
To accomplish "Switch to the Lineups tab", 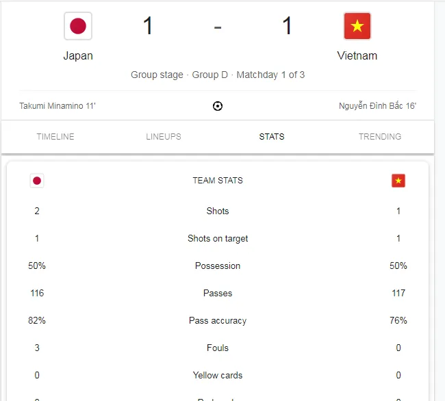I will [x=164, y=137].
